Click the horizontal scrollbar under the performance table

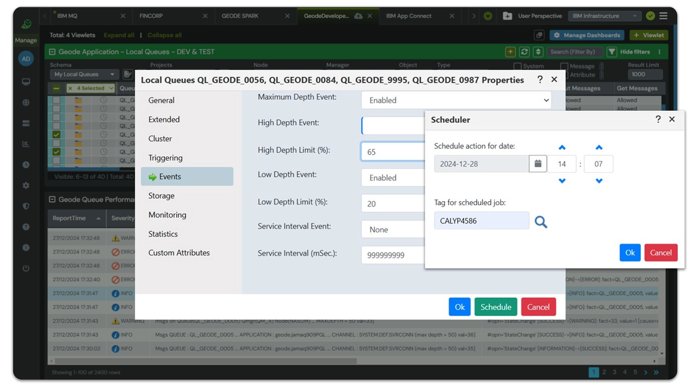click(205, 361)
